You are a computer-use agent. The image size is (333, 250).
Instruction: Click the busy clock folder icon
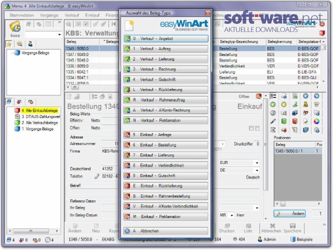tap(15, 27)
